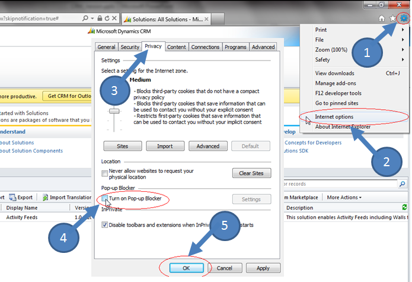Select the Privacy tab
Image resolution: width=412 pixels, height=282 pixels.
tap(153, 46)
